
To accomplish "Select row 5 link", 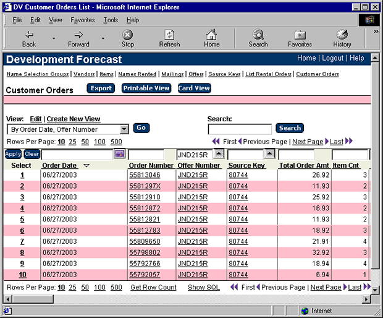I will pos(22,220).
